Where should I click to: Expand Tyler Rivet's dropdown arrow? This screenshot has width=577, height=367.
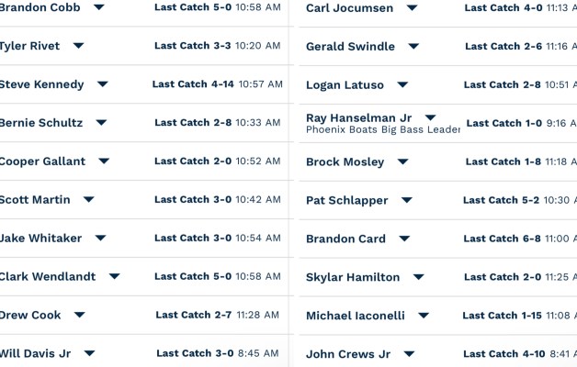79,46
